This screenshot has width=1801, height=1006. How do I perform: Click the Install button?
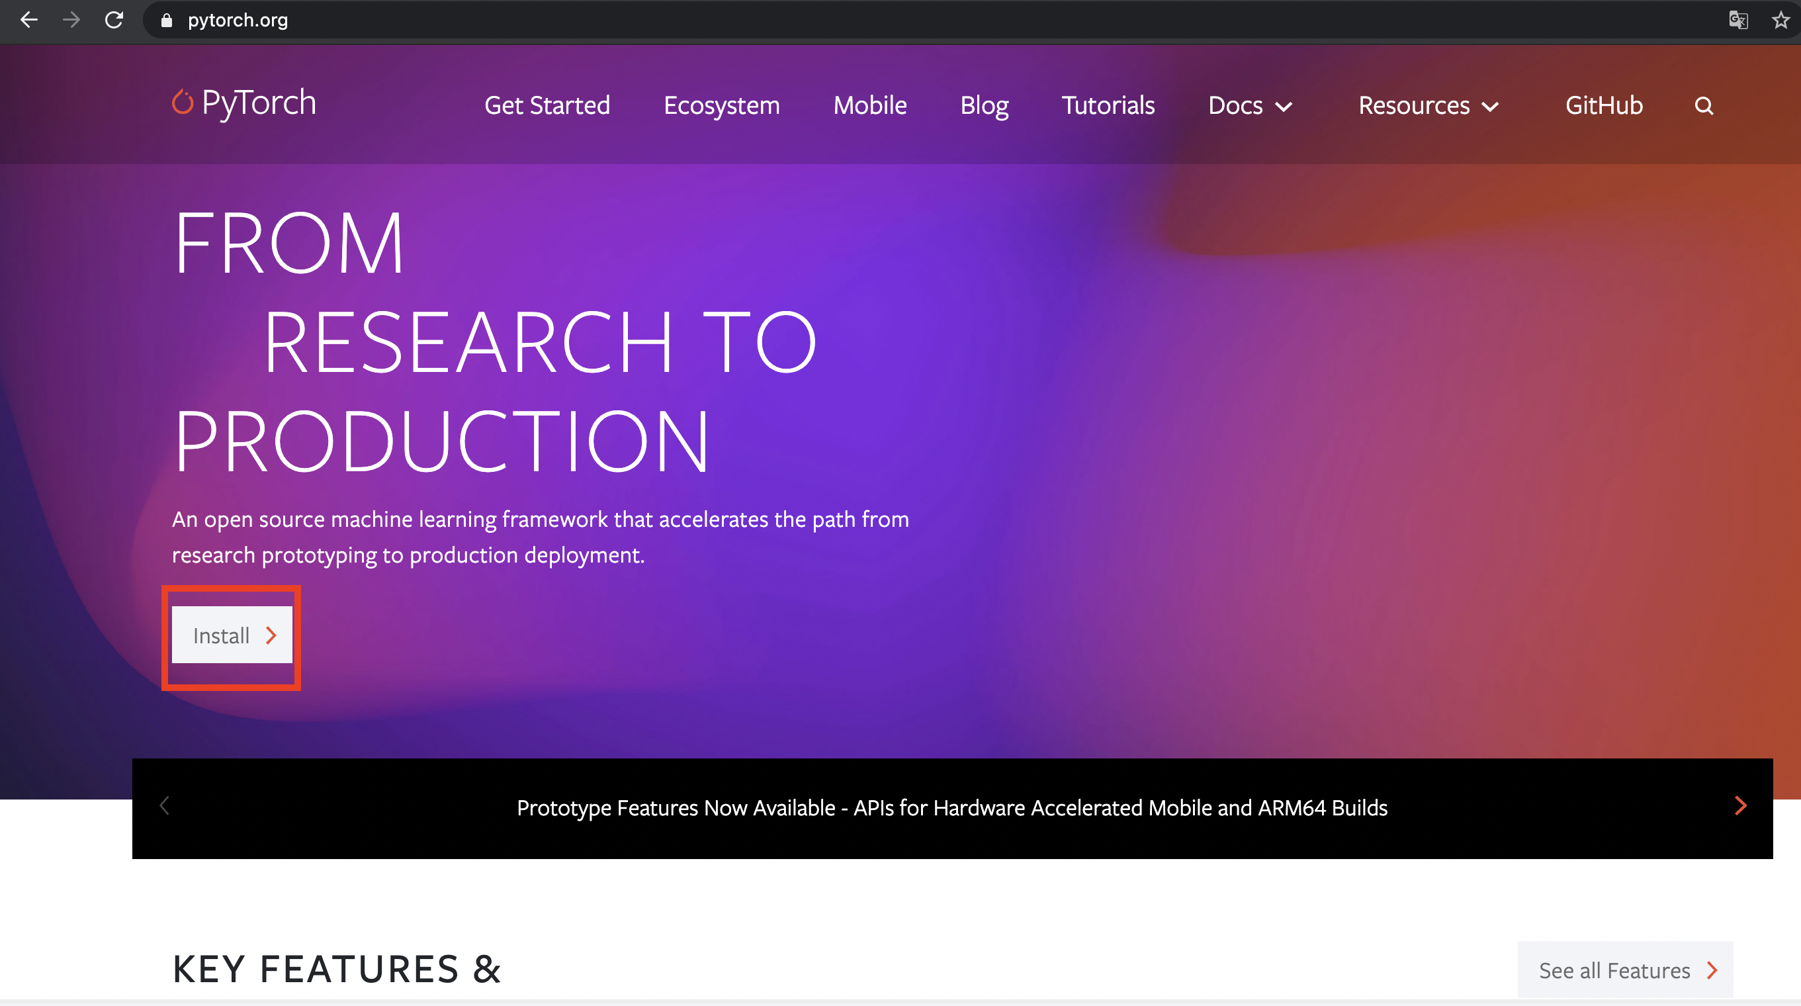(232, 635)
